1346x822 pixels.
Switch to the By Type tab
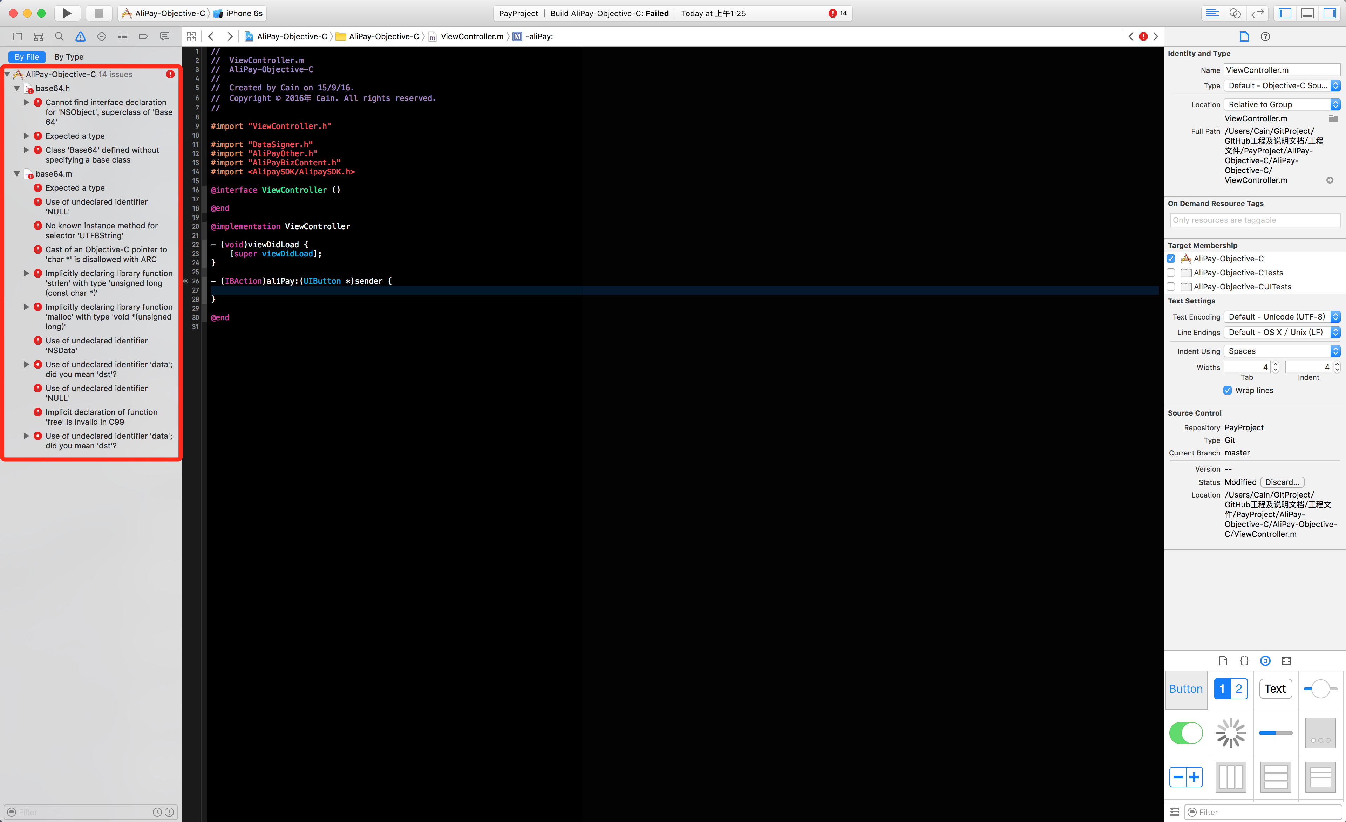pyautogui.click(x=69, y=57)
